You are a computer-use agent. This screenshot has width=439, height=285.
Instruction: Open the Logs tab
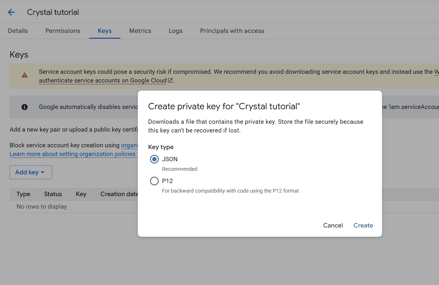pyautogui.click(x=176, y=31)
